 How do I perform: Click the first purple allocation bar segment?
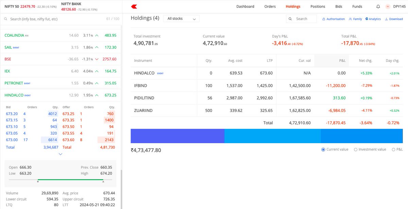coord(177,136)
